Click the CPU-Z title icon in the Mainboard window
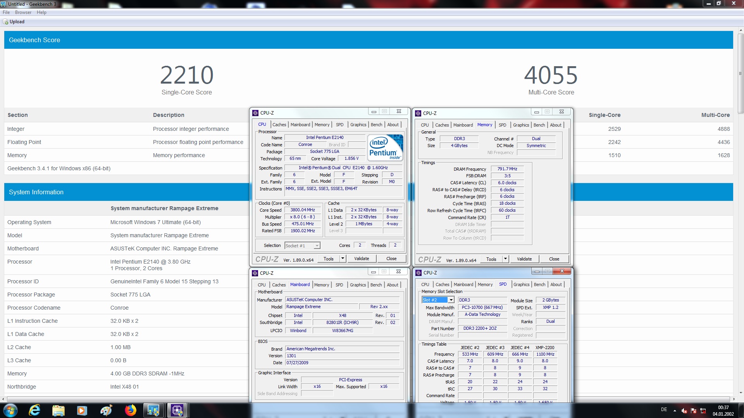The image size is (744, 418). pos(255,273)
